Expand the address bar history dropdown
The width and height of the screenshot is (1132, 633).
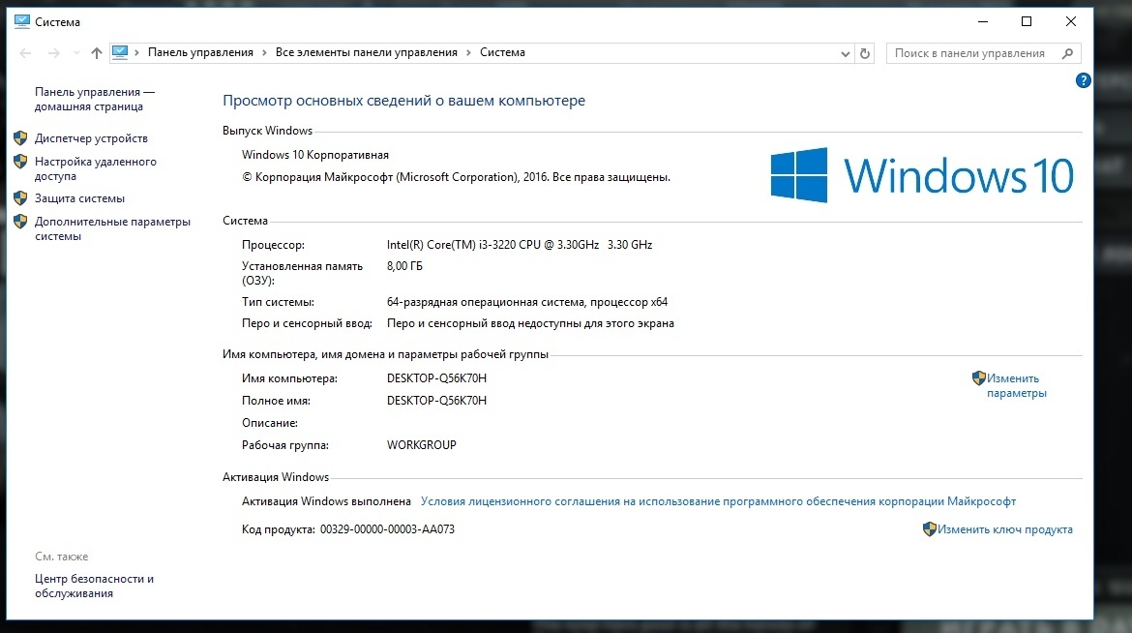pyautogui.click(x=846, y=53)
